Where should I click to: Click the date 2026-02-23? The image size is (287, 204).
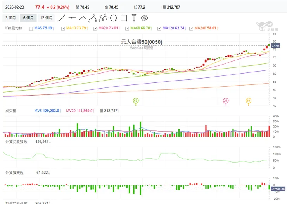point(15,7)
